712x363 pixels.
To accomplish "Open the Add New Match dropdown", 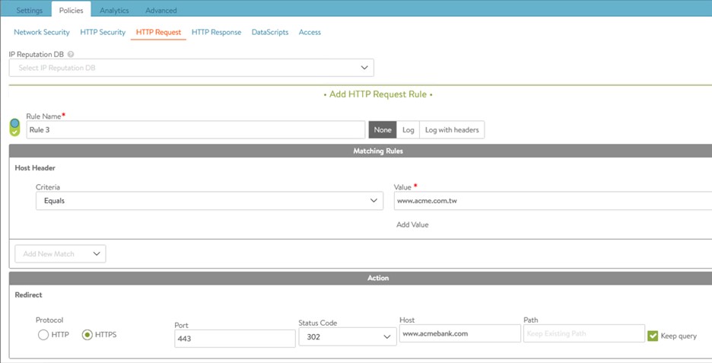I will (x=60, y=254).
